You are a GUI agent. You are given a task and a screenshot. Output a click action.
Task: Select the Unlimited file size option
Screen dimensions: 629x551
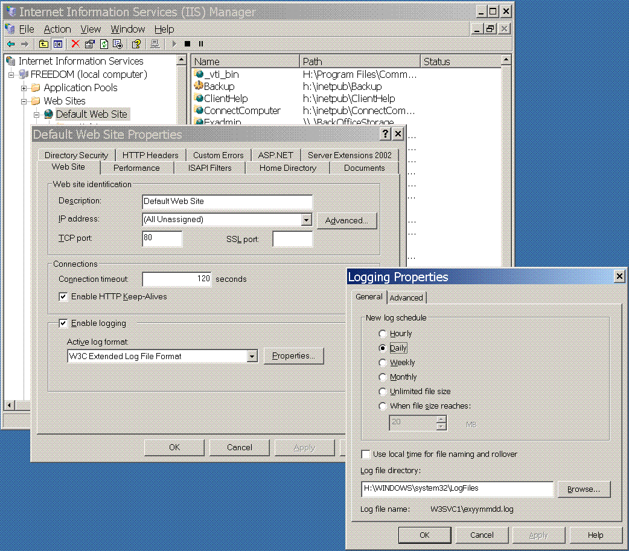point(383,392)
